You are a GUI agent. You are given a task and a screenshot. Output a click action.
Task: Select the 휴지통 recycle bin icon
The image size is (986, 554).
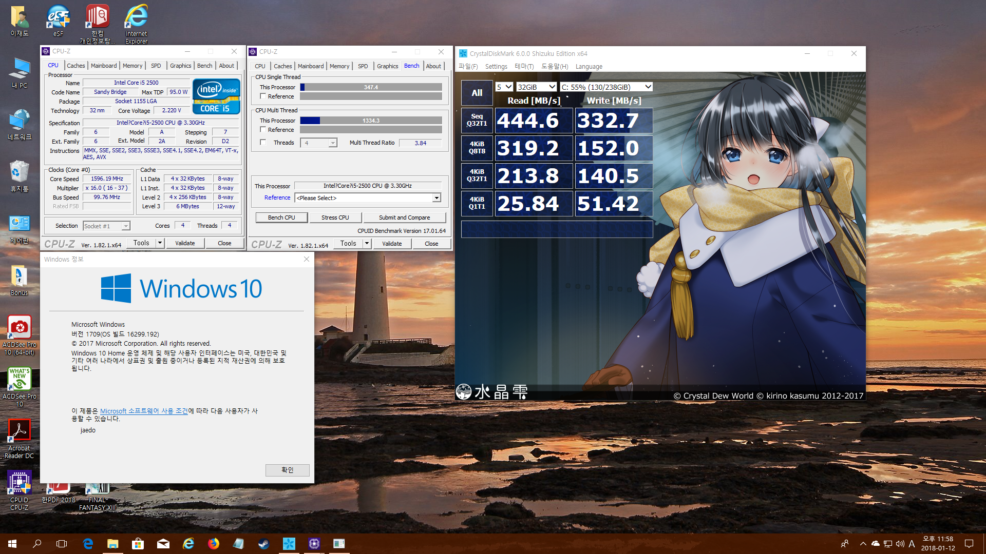pyautogui.click(x=20, y=176)
